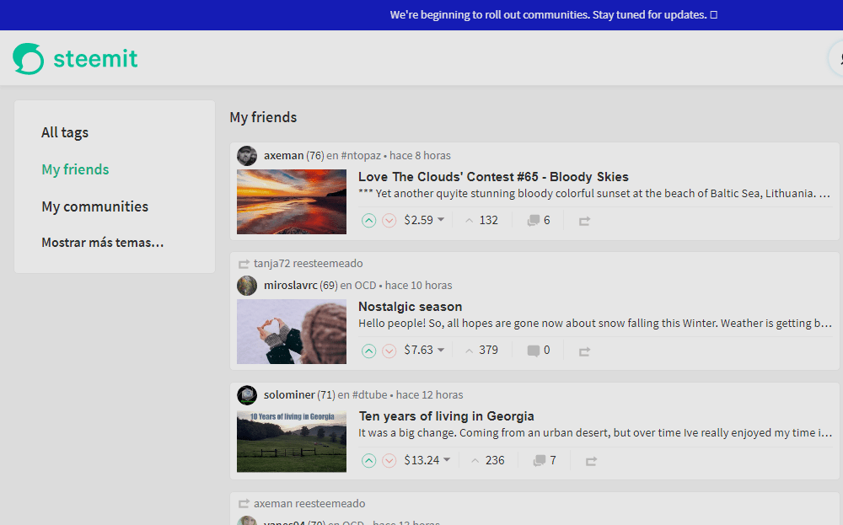
Task: Open axeman's profile avatar
Action: click(247, 156)
